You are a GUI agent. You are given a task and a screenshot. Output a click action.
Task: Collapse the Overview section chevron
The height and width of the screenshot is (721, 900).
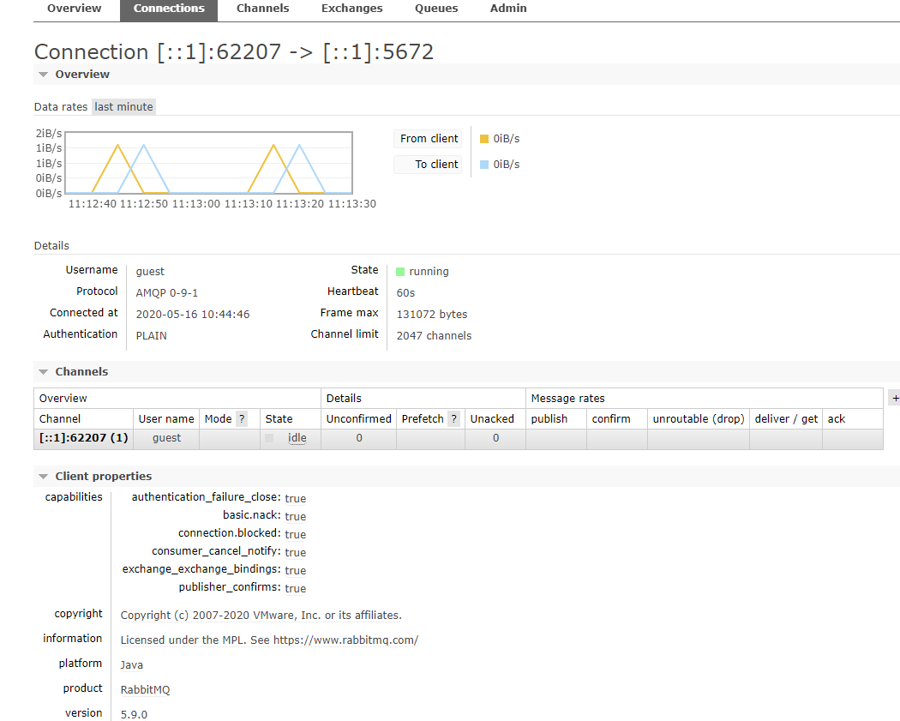43,74
